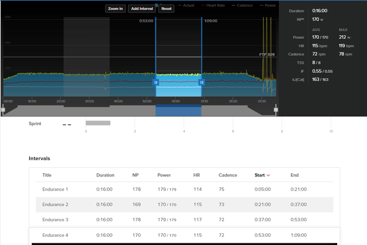367x245 pixels.
Task: Select the Endurance 4 interval row
Action: click(x=184, y=235)
